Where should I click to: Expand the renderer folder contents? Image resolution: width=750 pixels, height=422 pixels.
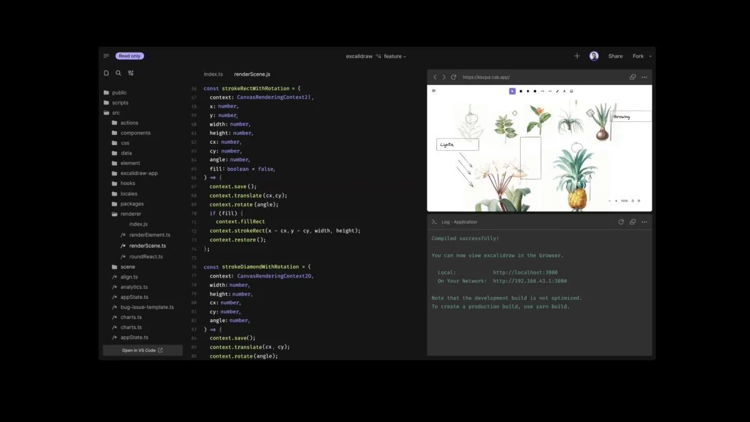coord(131,213)
